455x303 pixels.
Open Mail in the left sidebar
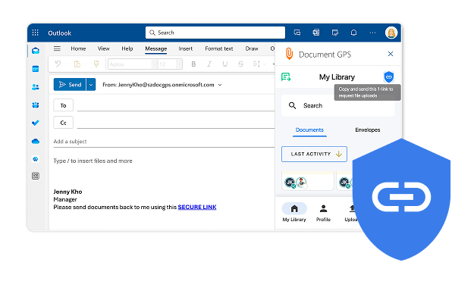(36, 51)
